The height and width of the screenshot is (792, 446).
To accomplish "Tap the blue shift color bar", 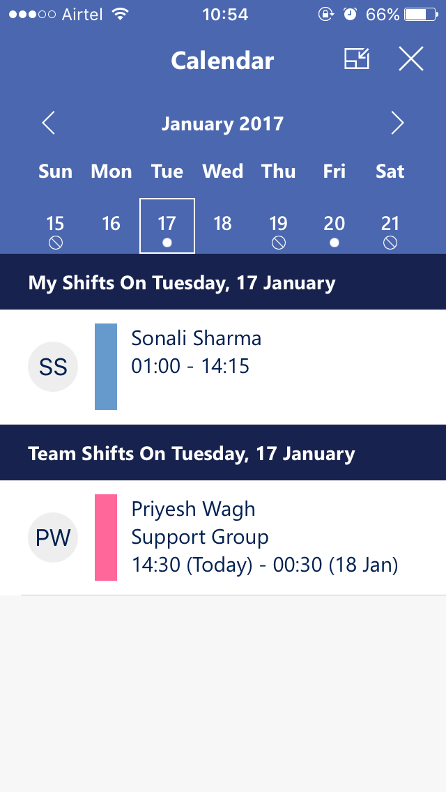I will (x=106, y=367).
